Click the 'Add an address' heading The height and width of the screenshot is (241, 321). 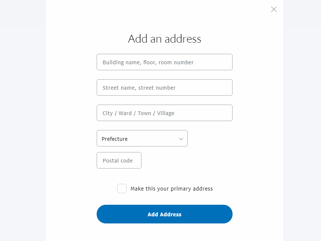tap(164, 39)
